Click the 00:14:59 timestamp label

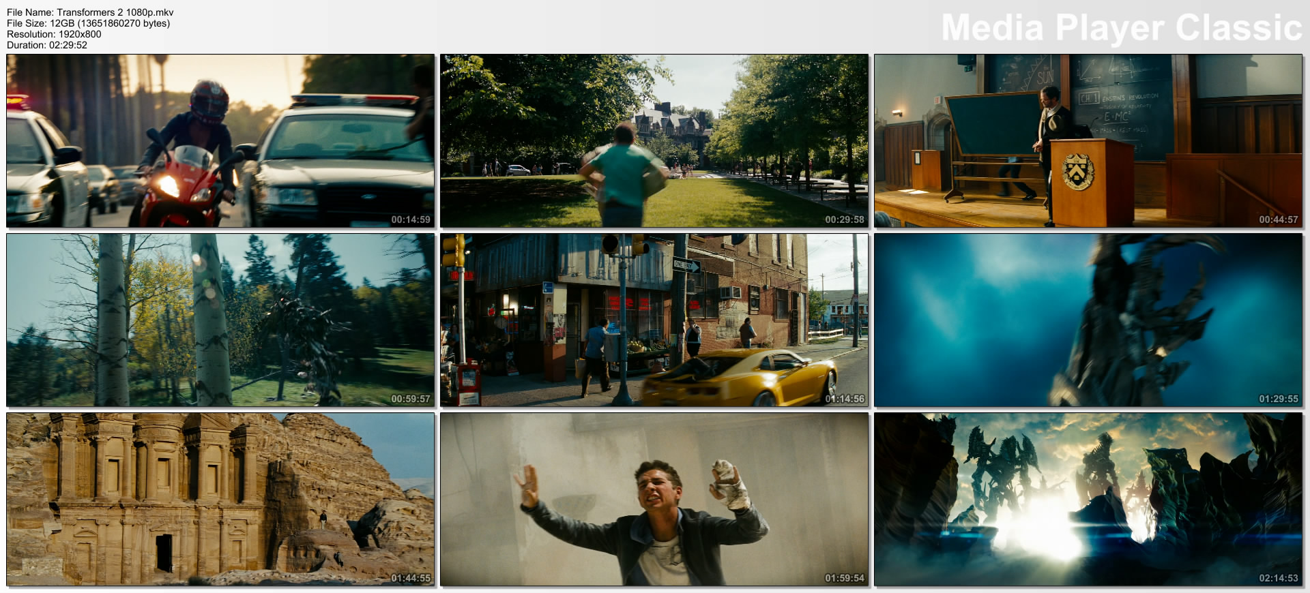point(411,219)
